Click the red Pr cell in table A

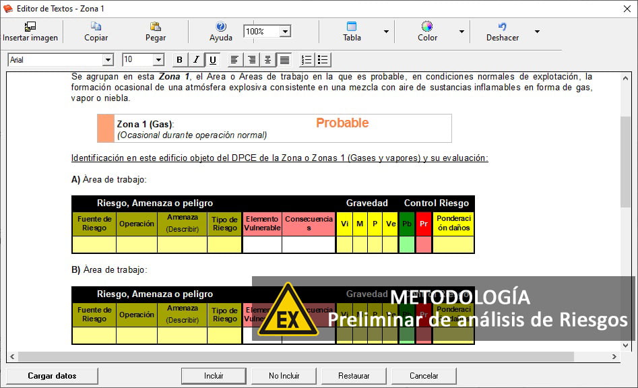pos(424,224)
